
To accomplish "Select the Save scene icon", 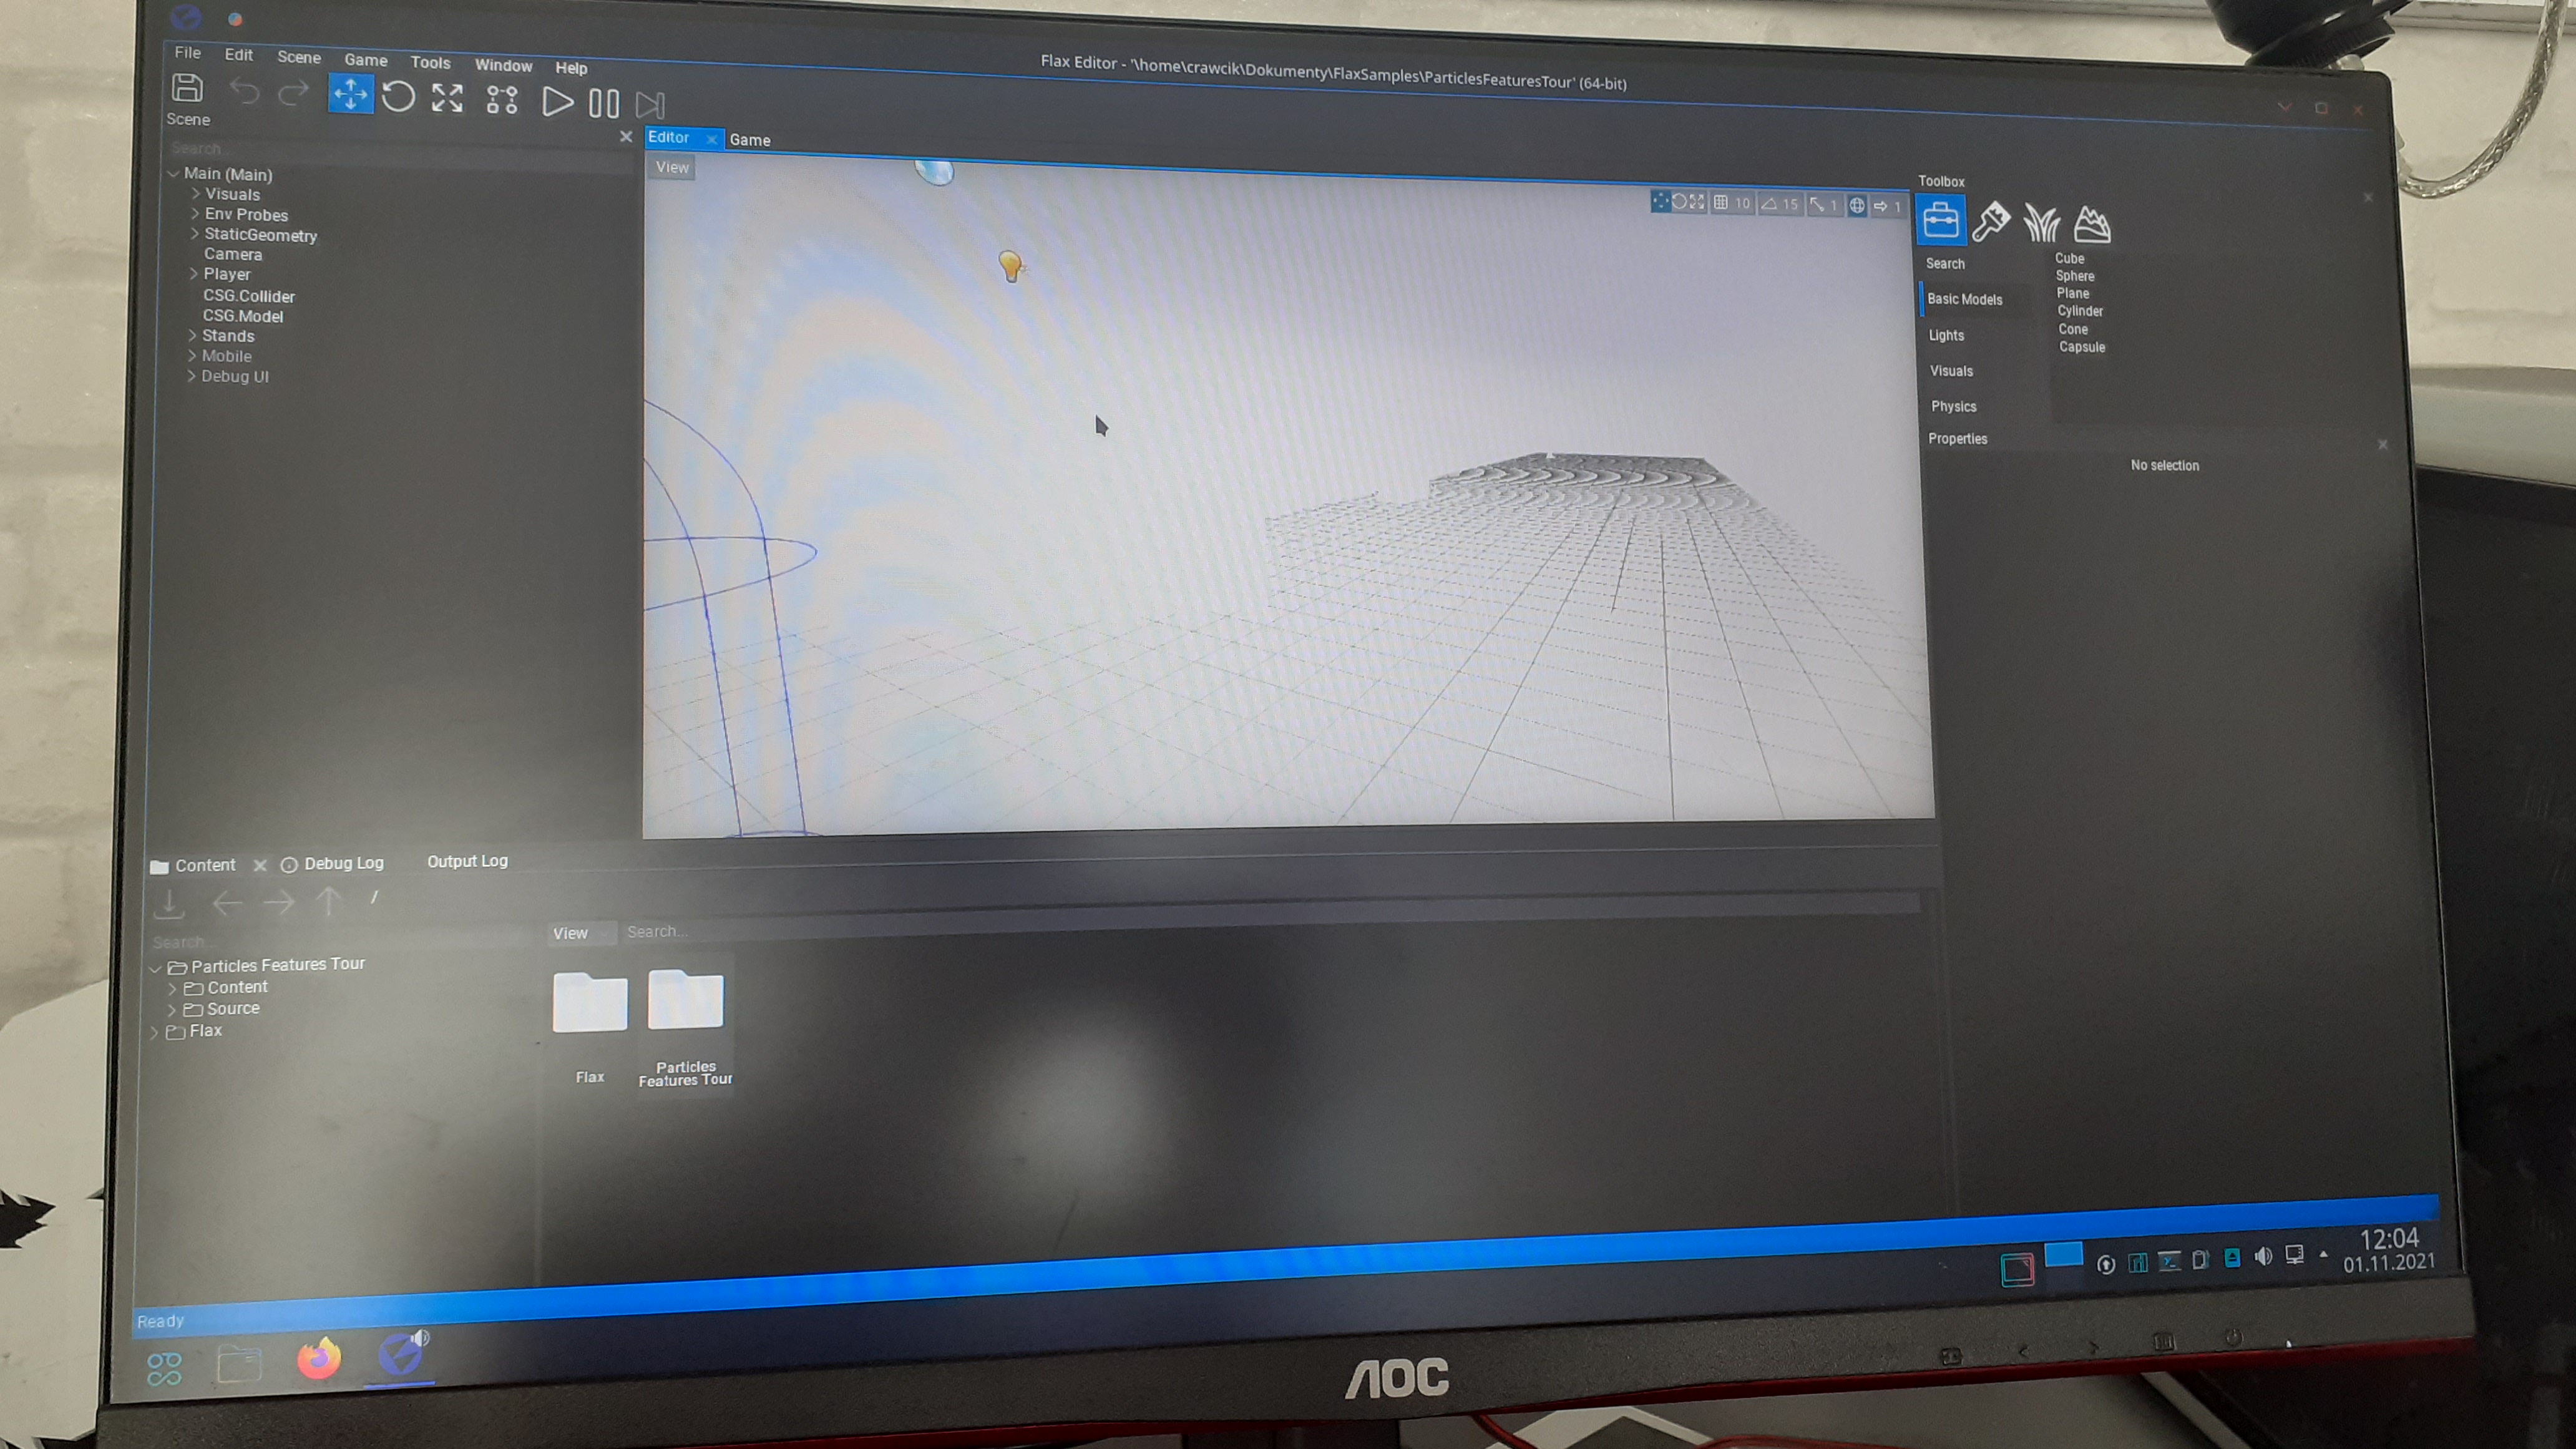I will 187,91.
